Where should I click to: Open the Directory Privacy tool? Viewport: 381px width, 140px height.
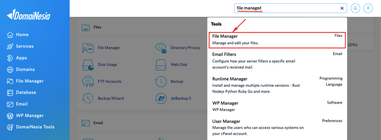(x=177, y=48)
